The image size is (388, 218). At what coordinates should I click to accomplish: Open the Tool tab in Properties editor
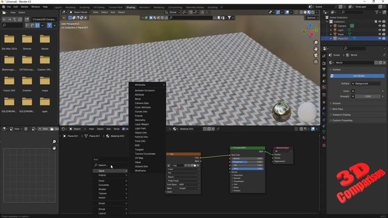[x=324, y=56]
